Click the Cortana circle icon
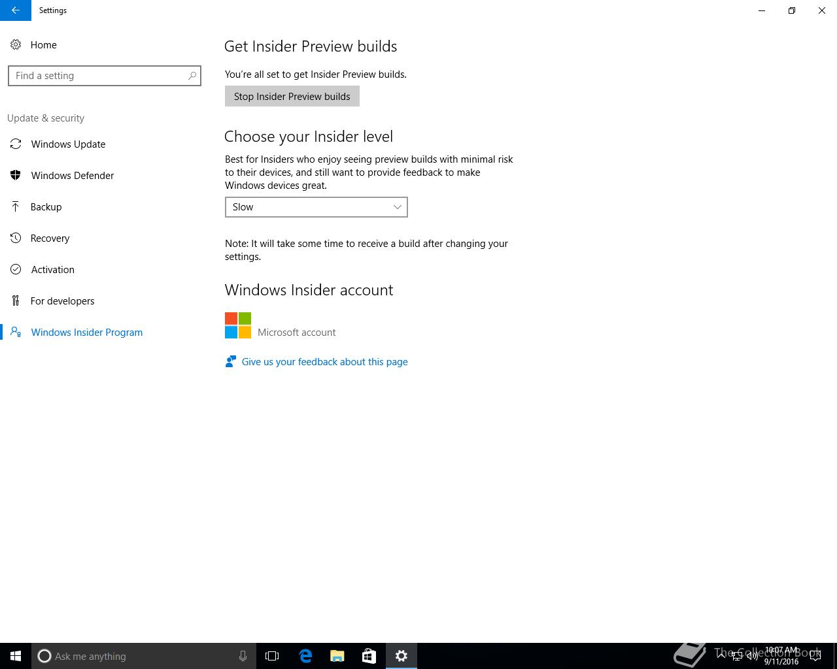837x669 pixels. click(x=44, y=656)
